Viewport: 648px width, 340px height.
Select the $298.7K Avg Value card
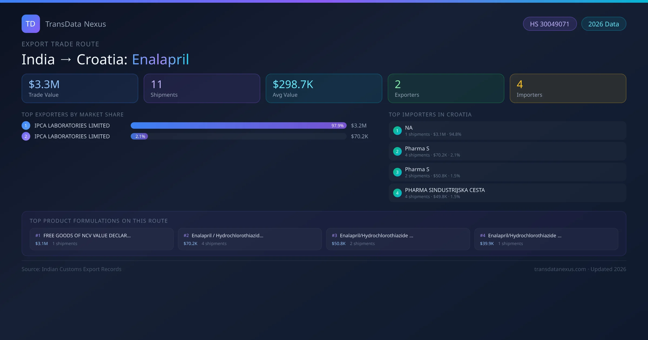(324, 88)
